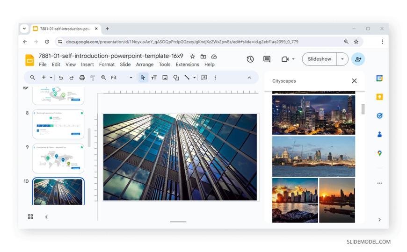
Task: Open comment history panel
Action: (267, 59)
